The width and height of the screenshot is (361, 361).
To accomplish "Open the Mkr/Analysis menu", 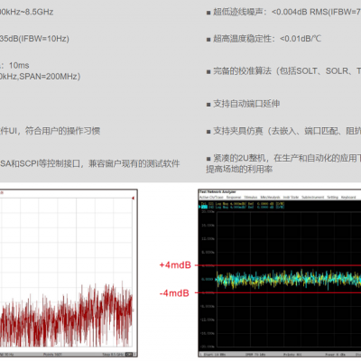I will (x=270, y=198).
